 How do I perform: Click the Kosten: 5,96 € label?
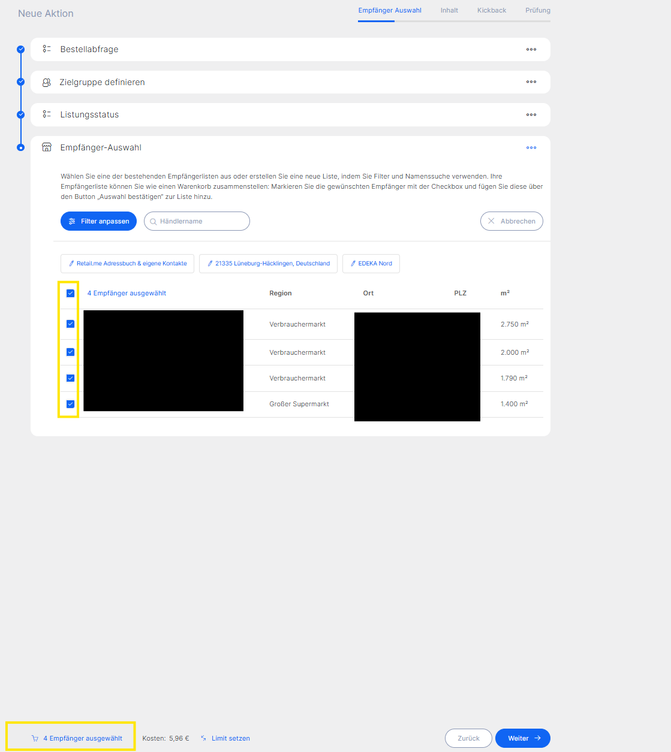point(166,738)
